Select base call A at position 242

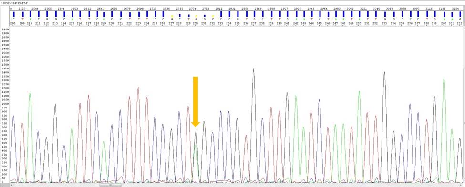click(296, 20)
